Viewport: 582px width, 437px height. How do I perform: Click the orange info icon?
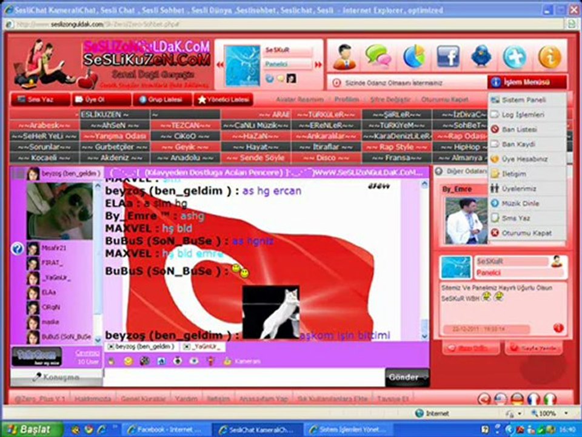pos(549,57)
